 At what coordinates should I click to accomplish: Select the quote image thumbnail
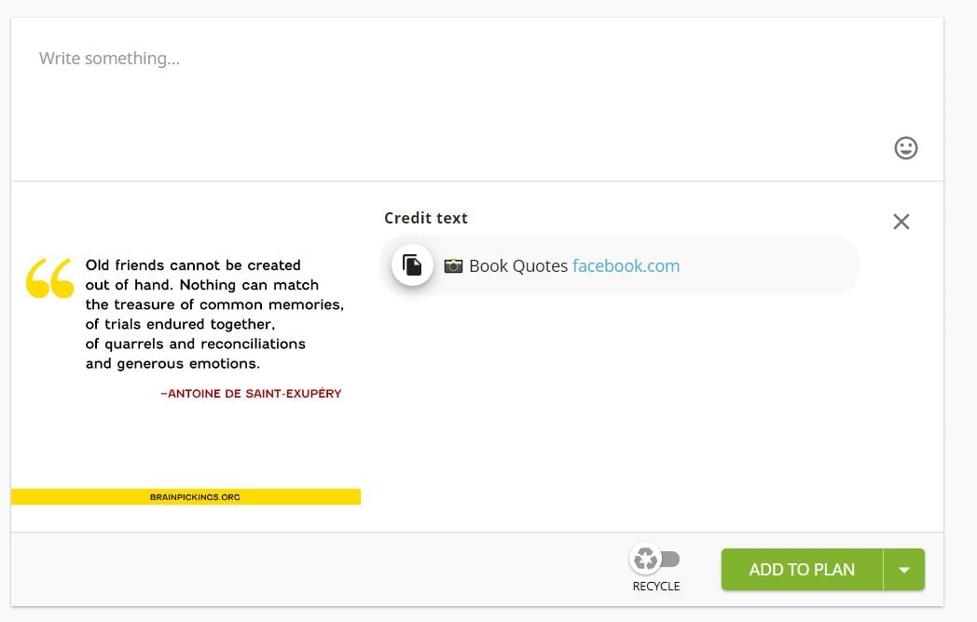click(186, 357)
